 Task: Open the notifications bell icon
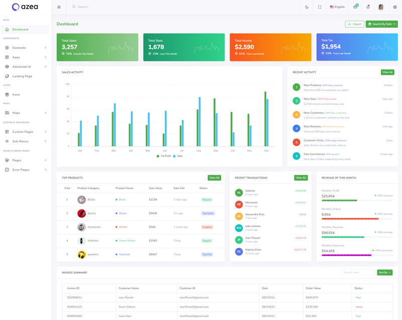pyautogui.click(x=368, y=7)
